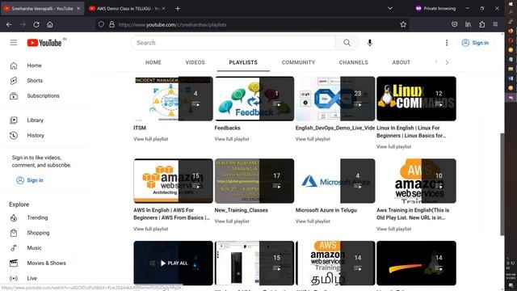Image resolution: width=517 pixels, height=291 pixels.
Task: View full playlist for Linux In English
Action: pyautogui.click(x=393, y=146)
